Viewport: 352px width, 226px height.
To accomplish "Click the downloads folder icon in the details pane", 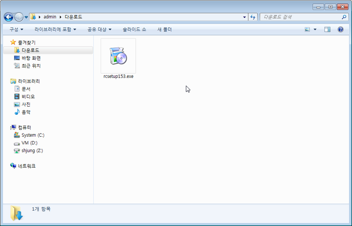I will (16, 213).
